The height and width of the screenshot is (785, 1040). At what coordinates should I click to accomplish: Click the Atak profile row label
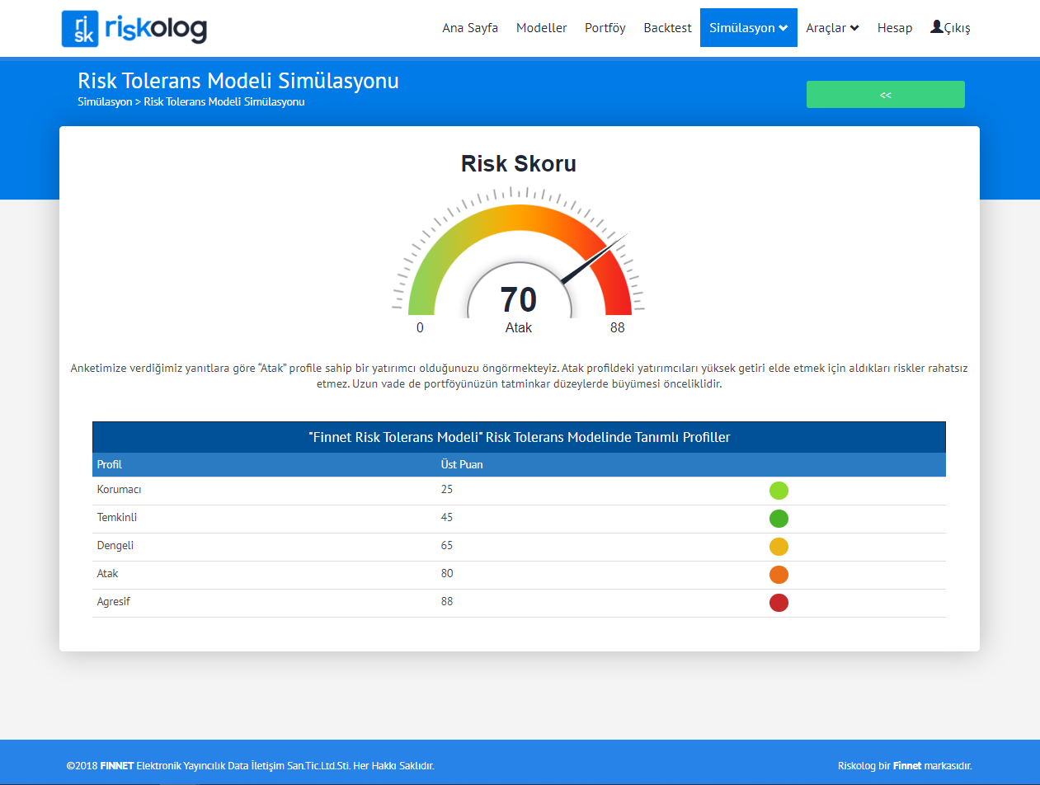108,574
